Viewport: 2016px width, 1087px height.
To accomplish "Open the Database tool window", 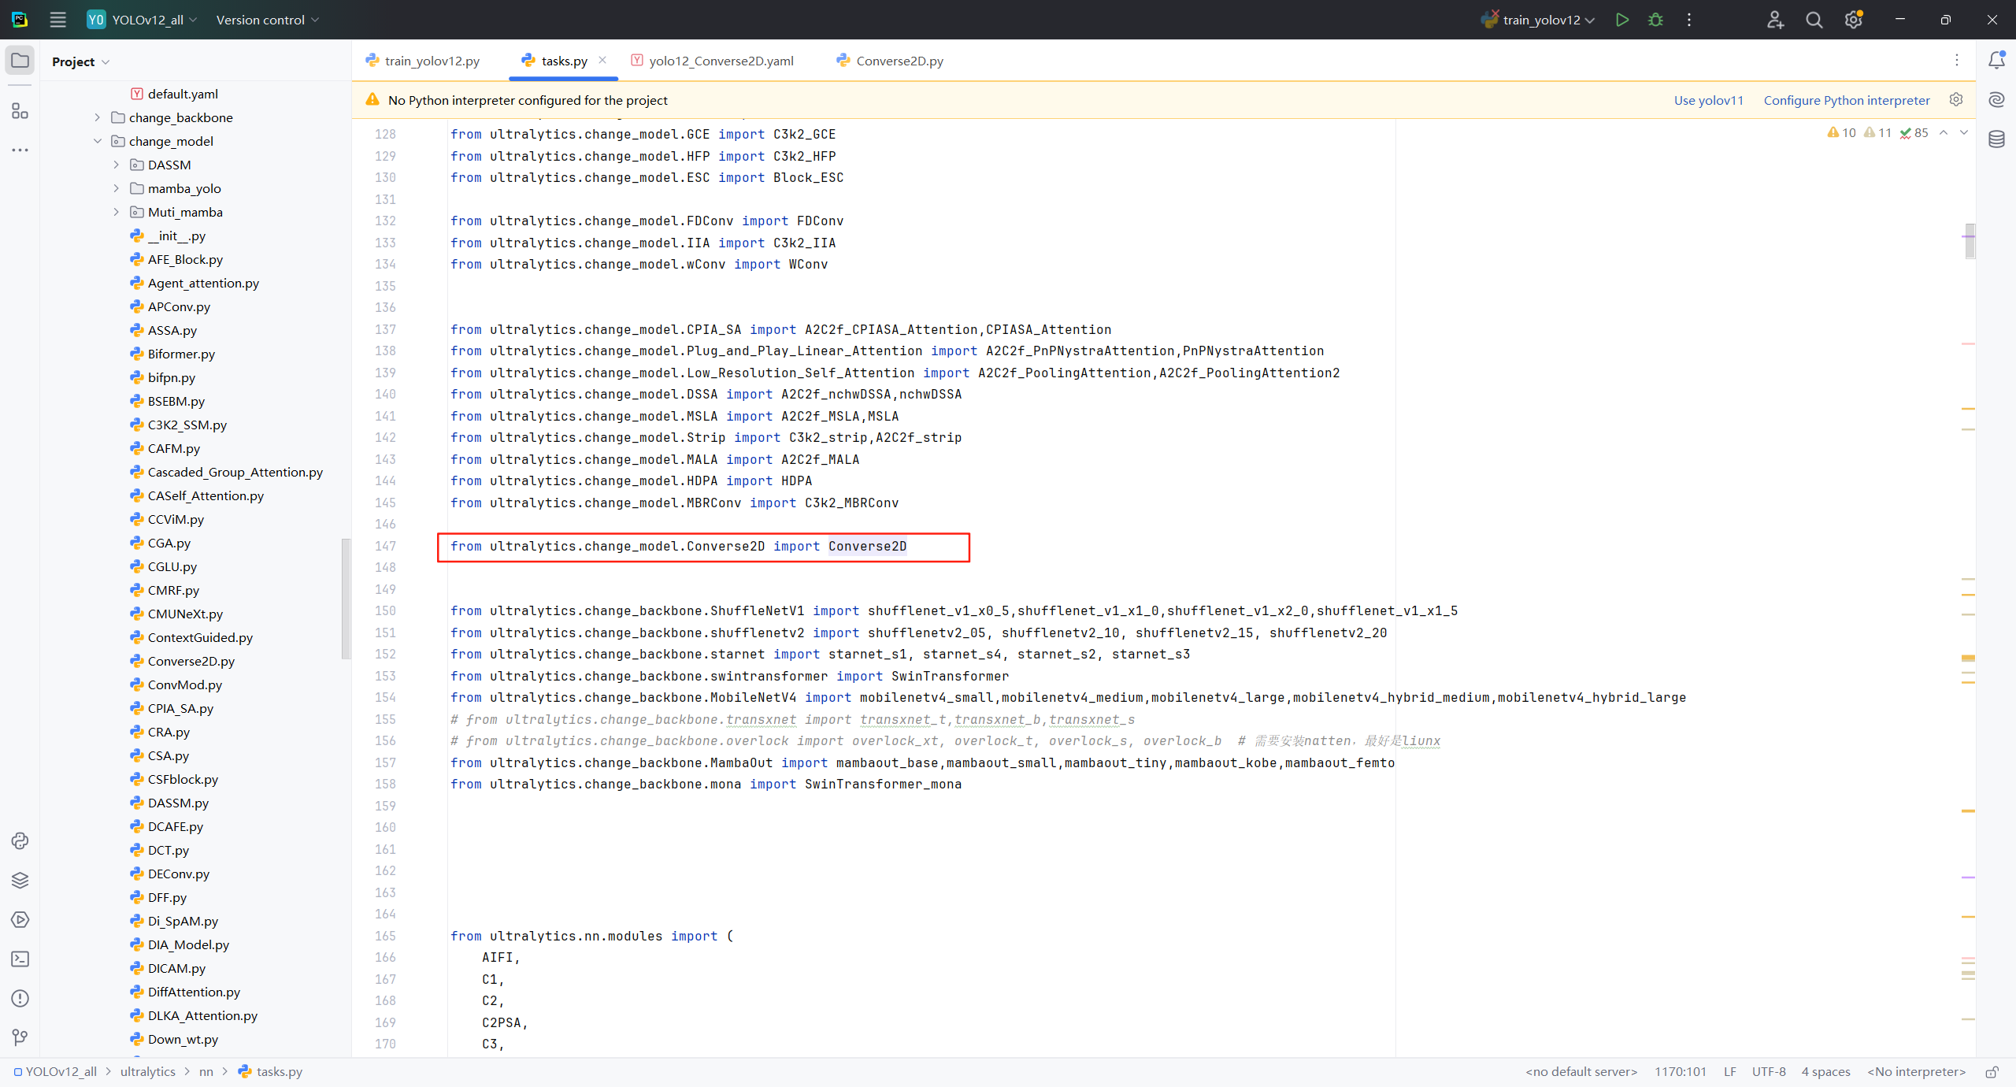I will point(1996,139).
